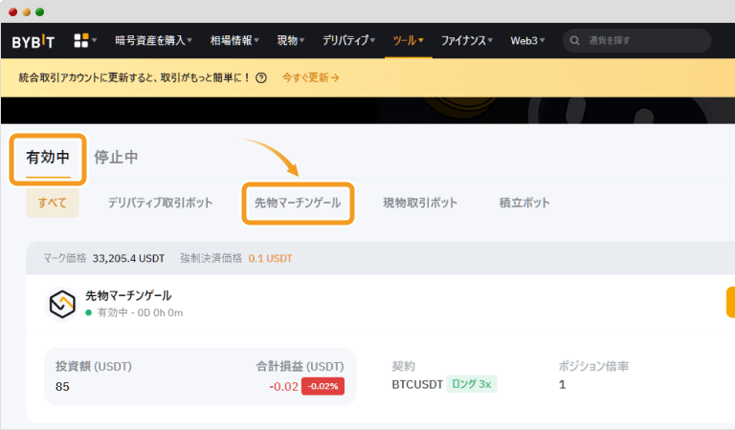The width and height of the screenshot is (735, 430).
Task: Click the help question mark icon in banner
Action: click(x=261, y=77)
